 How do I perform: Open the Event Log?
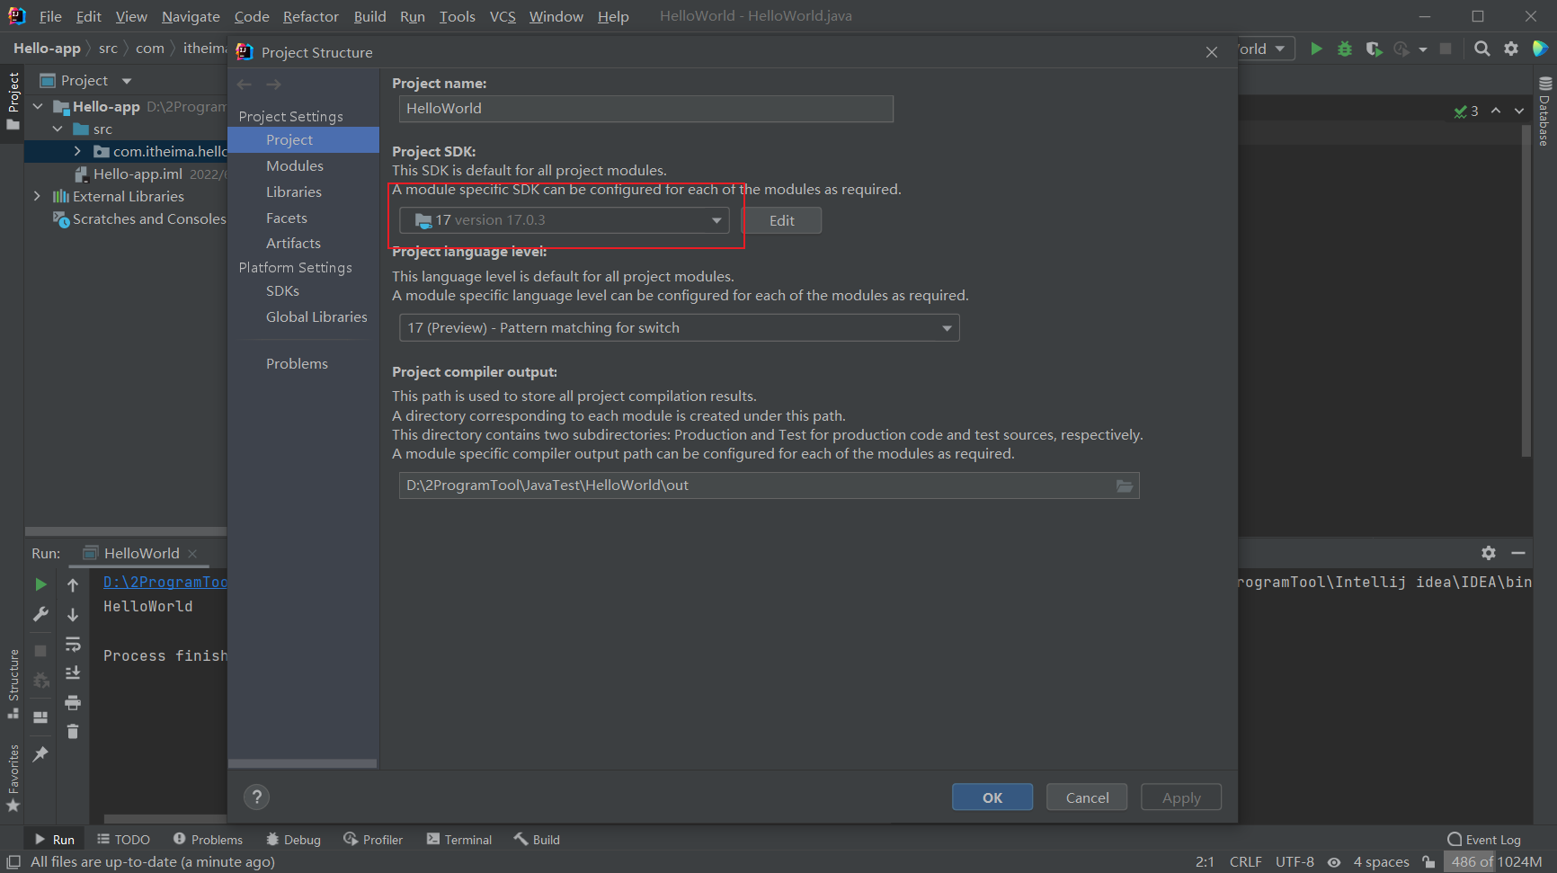pyautogui.click(x=1484, y=840)
